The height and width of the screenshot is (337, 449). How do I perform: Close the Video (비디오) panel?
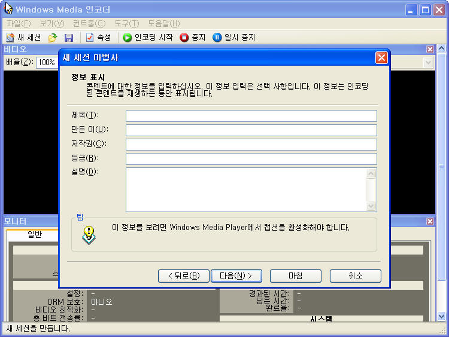click(430, 49)
